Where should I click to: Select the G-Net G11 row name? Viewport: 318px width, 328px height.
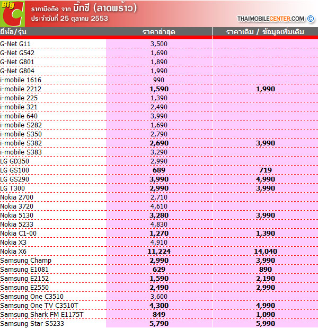15,44
